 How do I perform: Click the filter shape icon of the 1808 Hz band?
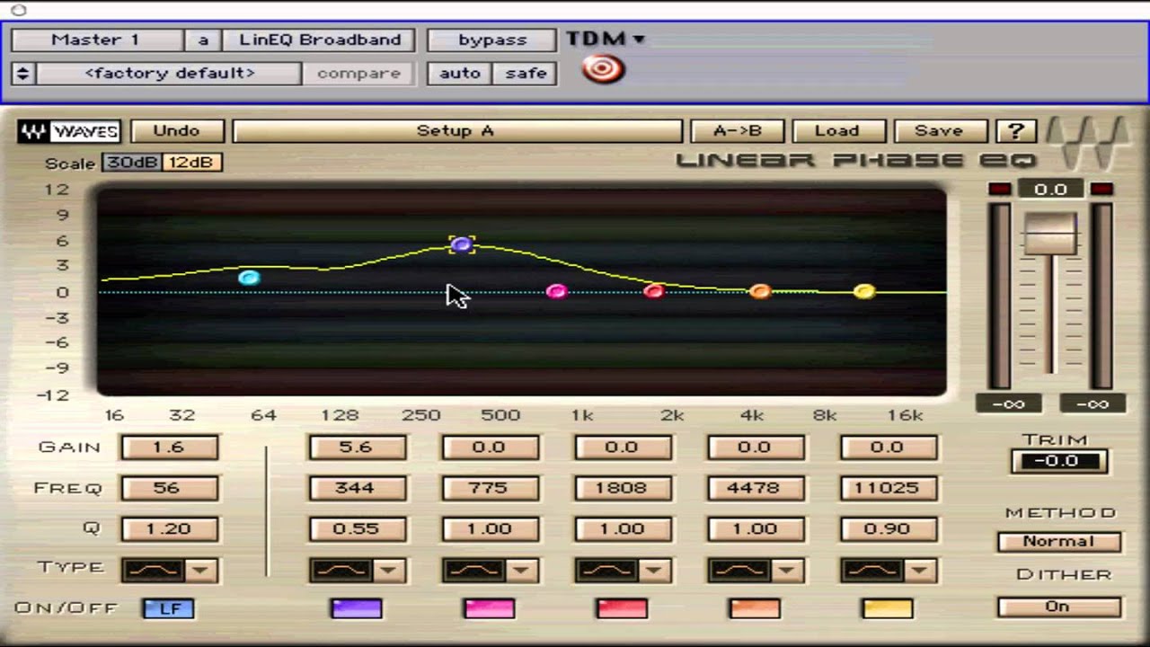point(606,570)
